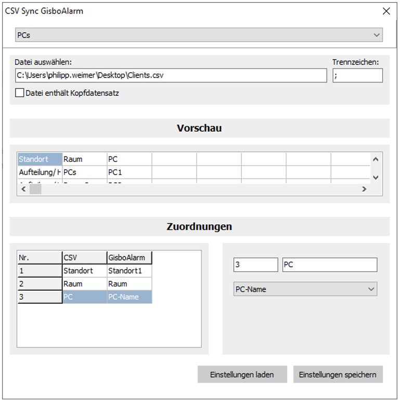Open the PC-Name dropdown
This screenshot has width=400, height=402.
pyautogui.click(x=305, y=289)
